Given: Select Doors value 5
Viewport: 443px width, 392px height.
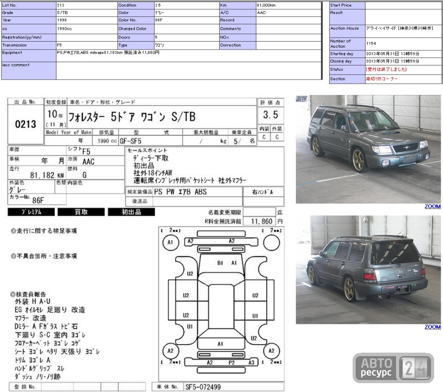Looking at the screenshot, I should coord(156,37).
